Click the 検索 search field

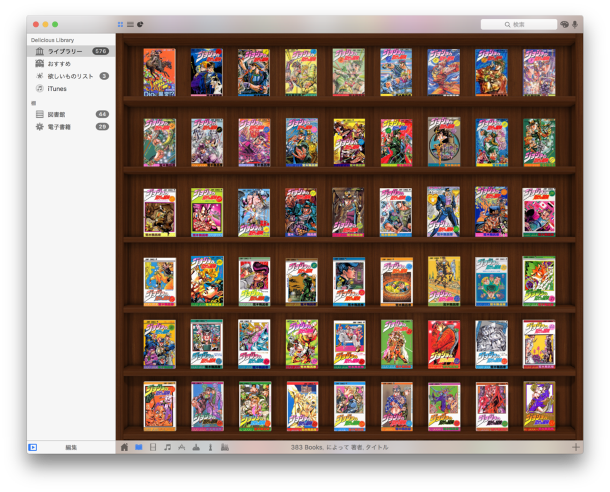pos(518,24)
